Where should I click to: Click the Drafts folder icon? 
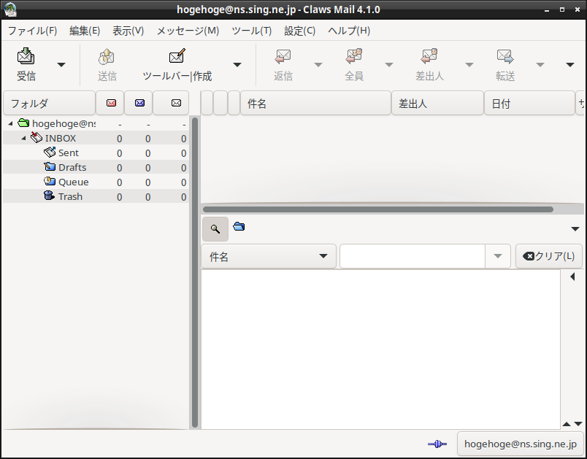(x=50, y=166)
